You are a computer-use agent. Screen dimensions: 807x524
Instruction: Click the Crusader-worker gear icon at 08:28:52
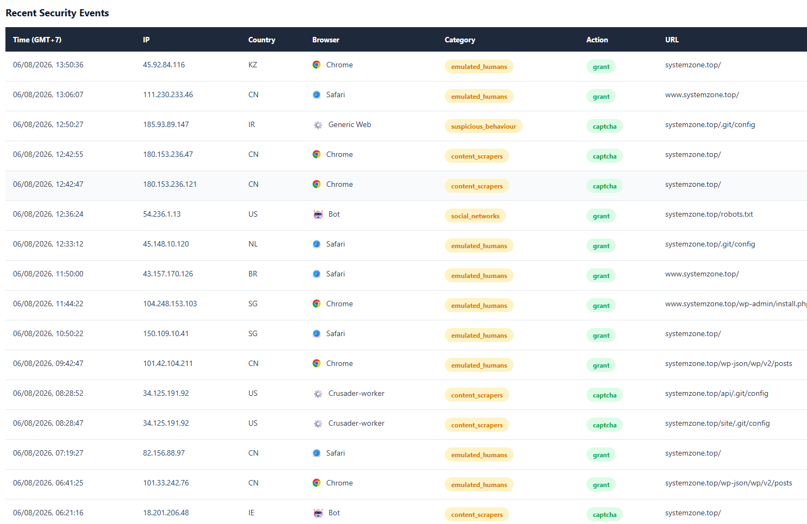tap(318, 394)
